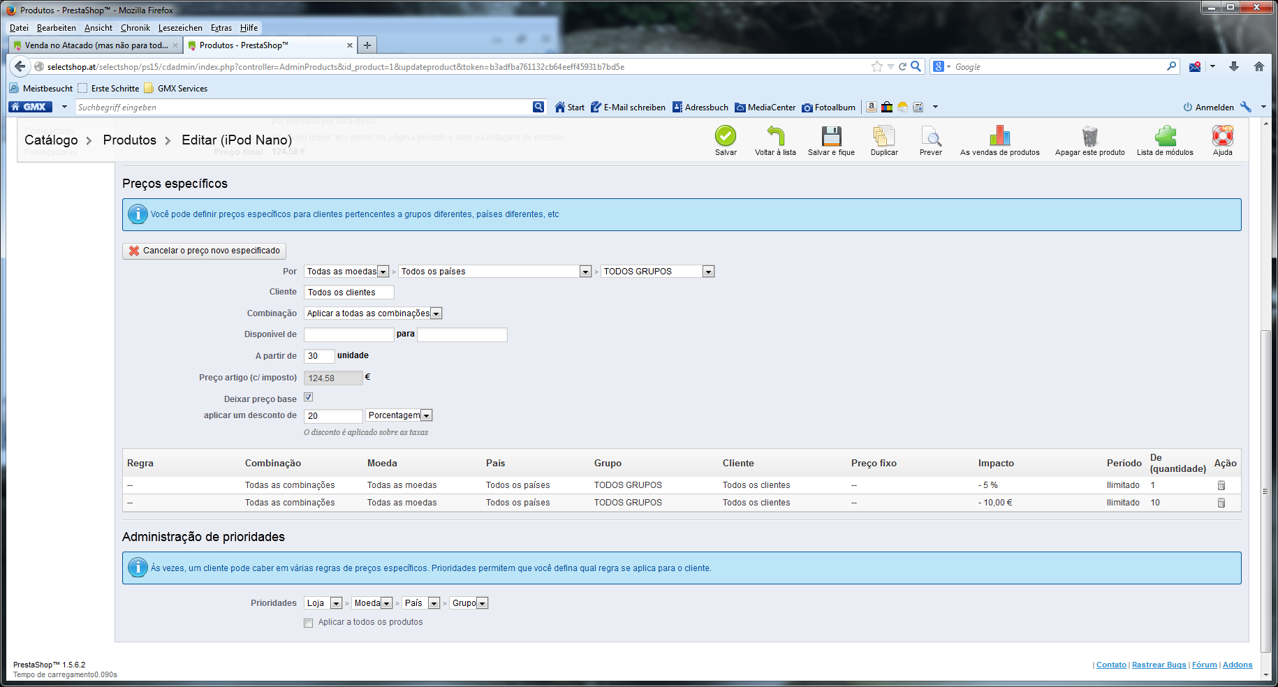The width and height of the screenshot is (1278, 687).
Task: Open Porcentagem discount type dropdown
Action: tap(399, 415)
